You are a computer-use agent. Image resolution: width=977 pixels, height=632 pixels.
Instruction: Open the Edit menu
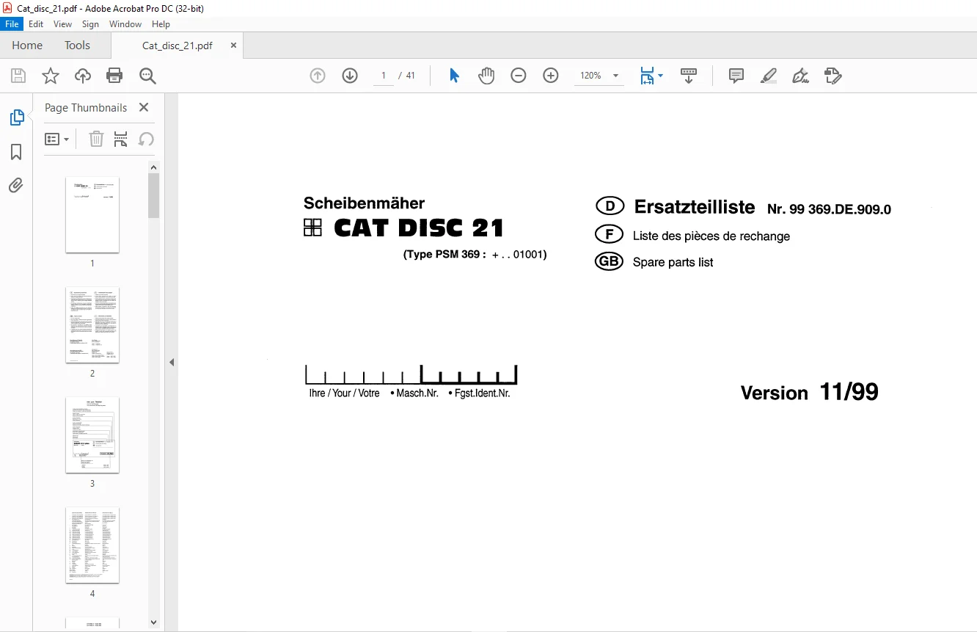point(36,24)
